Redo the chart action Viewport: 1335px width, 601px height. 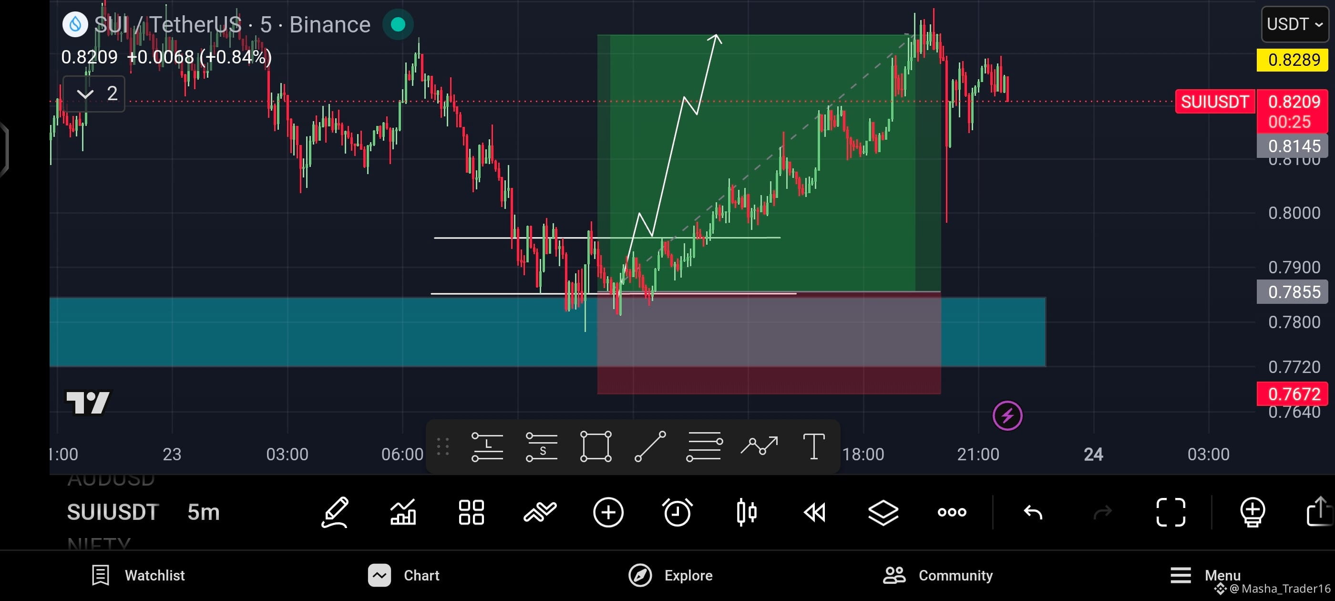point(1102,512)
